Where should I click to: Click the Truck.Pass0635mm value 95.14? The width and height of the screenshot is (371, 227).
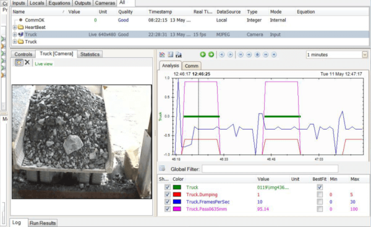click(263, 209)
